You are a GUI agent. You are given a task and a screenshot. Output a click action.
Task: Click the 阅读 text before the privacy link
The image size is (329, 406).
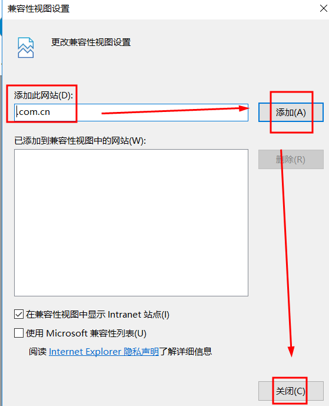pyautogui.click(x=38, y=352)
